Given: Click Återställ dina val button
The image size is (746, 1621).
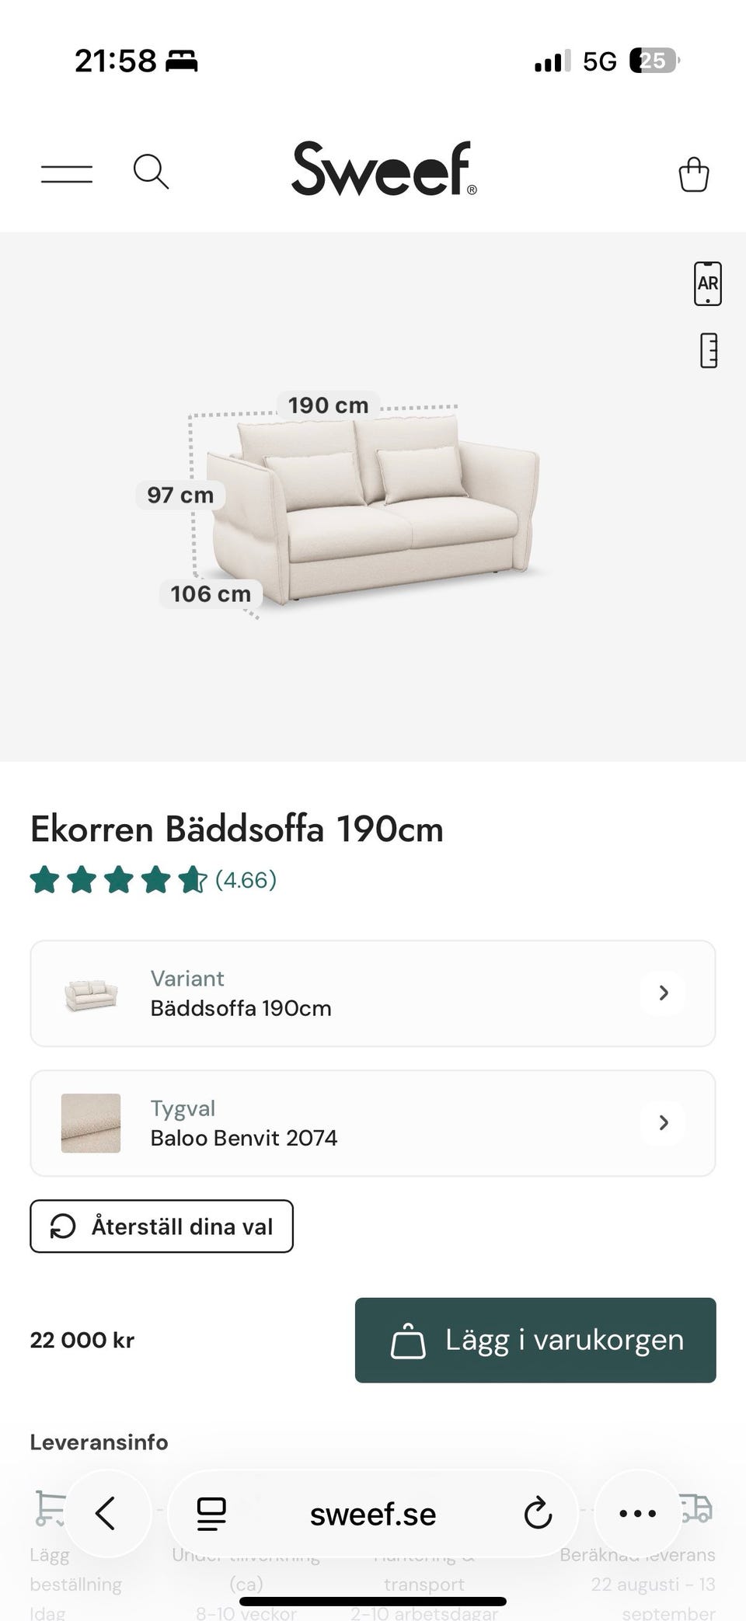Looking at the screenshot, I should [x=162, y=1226].
